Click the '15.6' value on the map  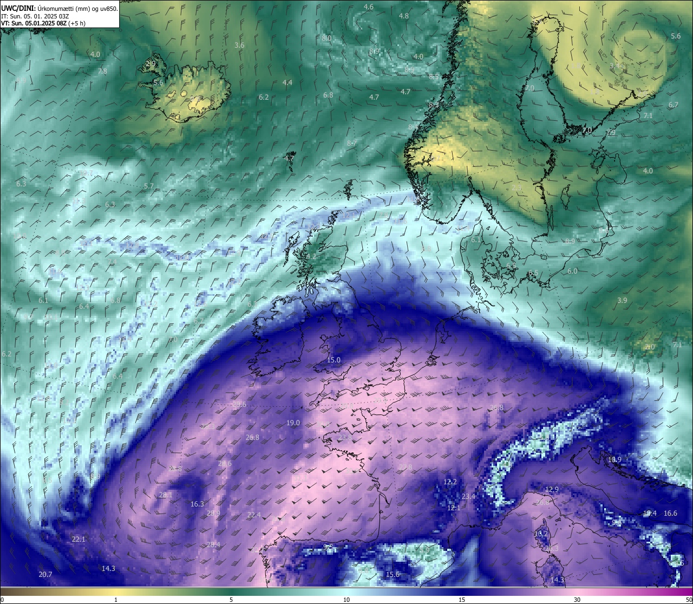[393, 575]
